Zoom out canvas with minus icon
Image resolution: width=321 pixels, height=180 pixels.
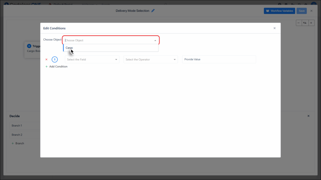point(298,23)
